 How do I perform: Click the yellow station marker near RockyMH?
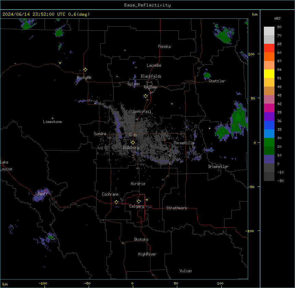click(85, 69)
